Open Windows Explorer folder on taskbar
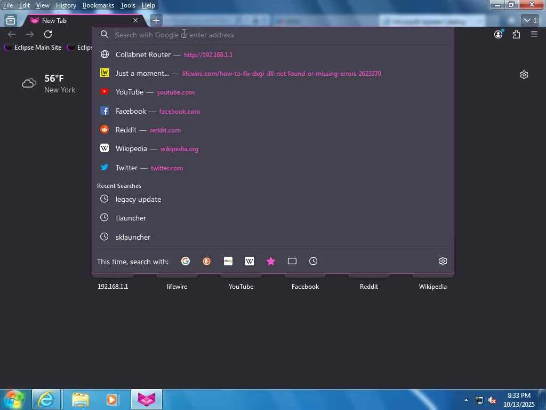Screen dimensions: 546x410 [x=81, y=399]
